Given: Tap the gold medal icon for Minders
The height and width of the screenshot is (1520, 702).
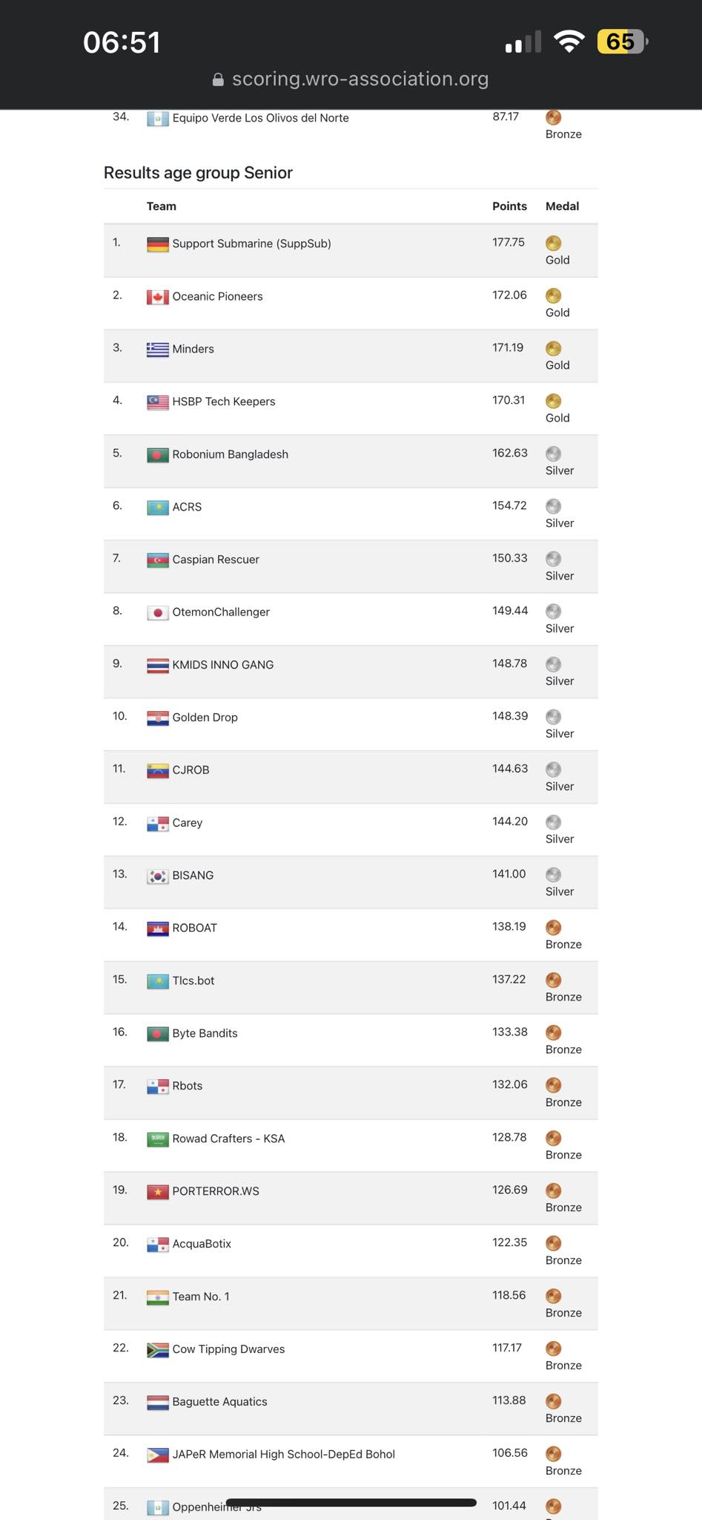Looking at the screenshot, I should coord(553,348).
